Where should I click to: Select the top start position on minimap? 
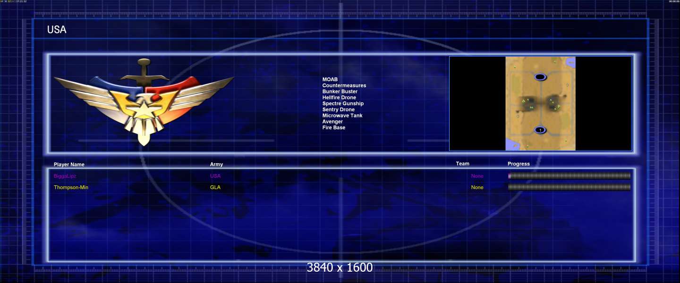540,77
